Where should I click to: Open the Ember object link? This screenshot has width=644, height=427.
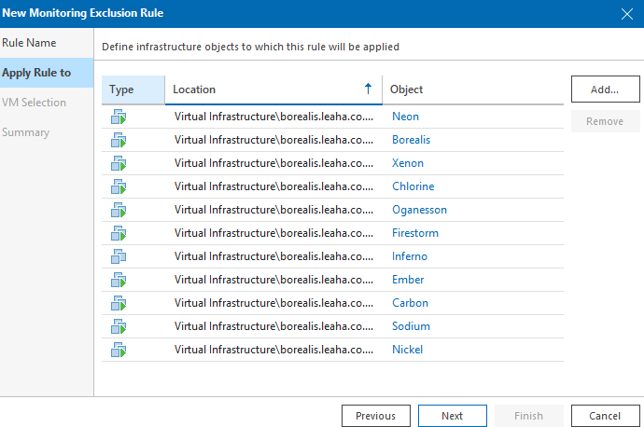click(408, 280)
